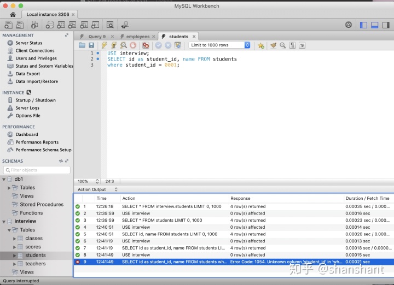
Task: Change the 100% editor zoom stepper
Action: 97,181
